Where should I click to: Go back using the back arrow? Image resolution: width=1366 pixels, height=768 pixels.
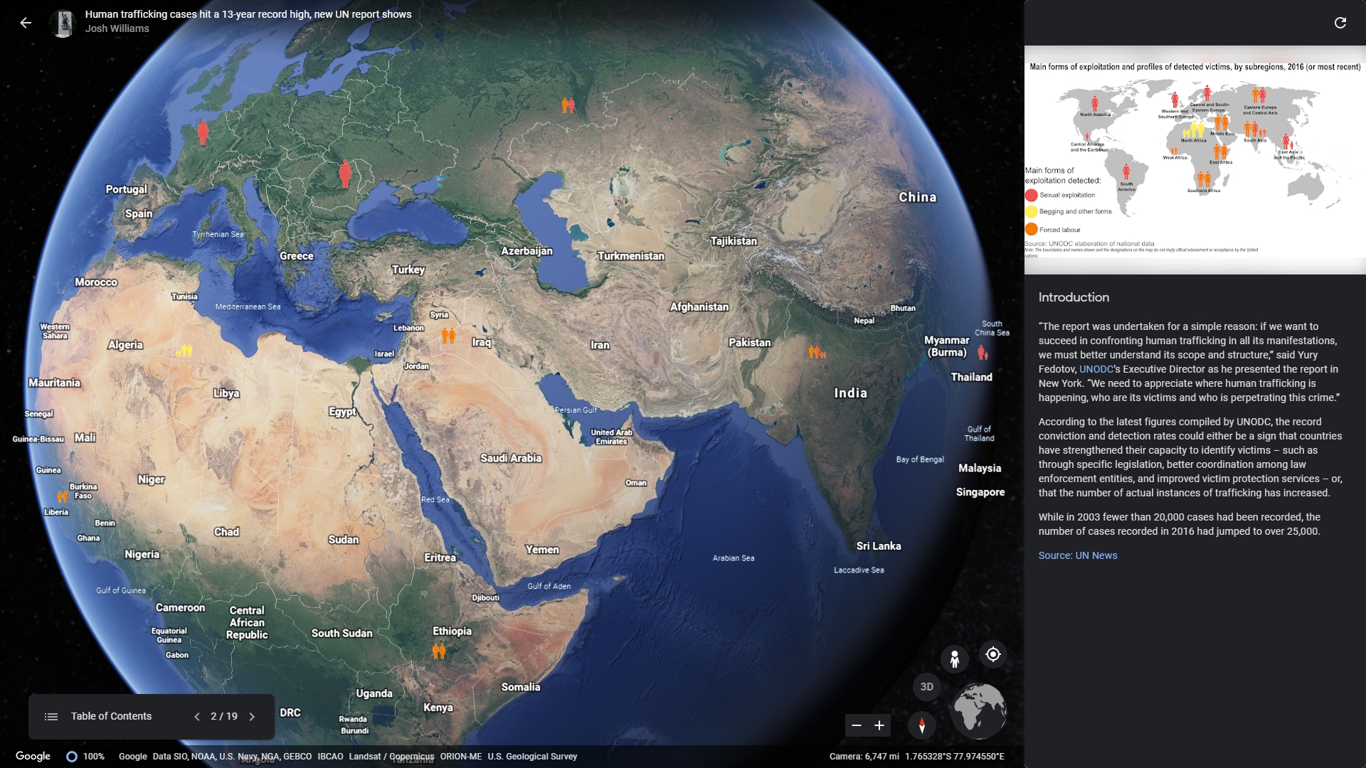[26, 22]
